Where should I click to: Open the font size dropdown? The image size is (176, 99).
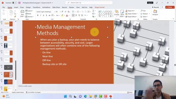pyautogui.click(x=60, y=12)
